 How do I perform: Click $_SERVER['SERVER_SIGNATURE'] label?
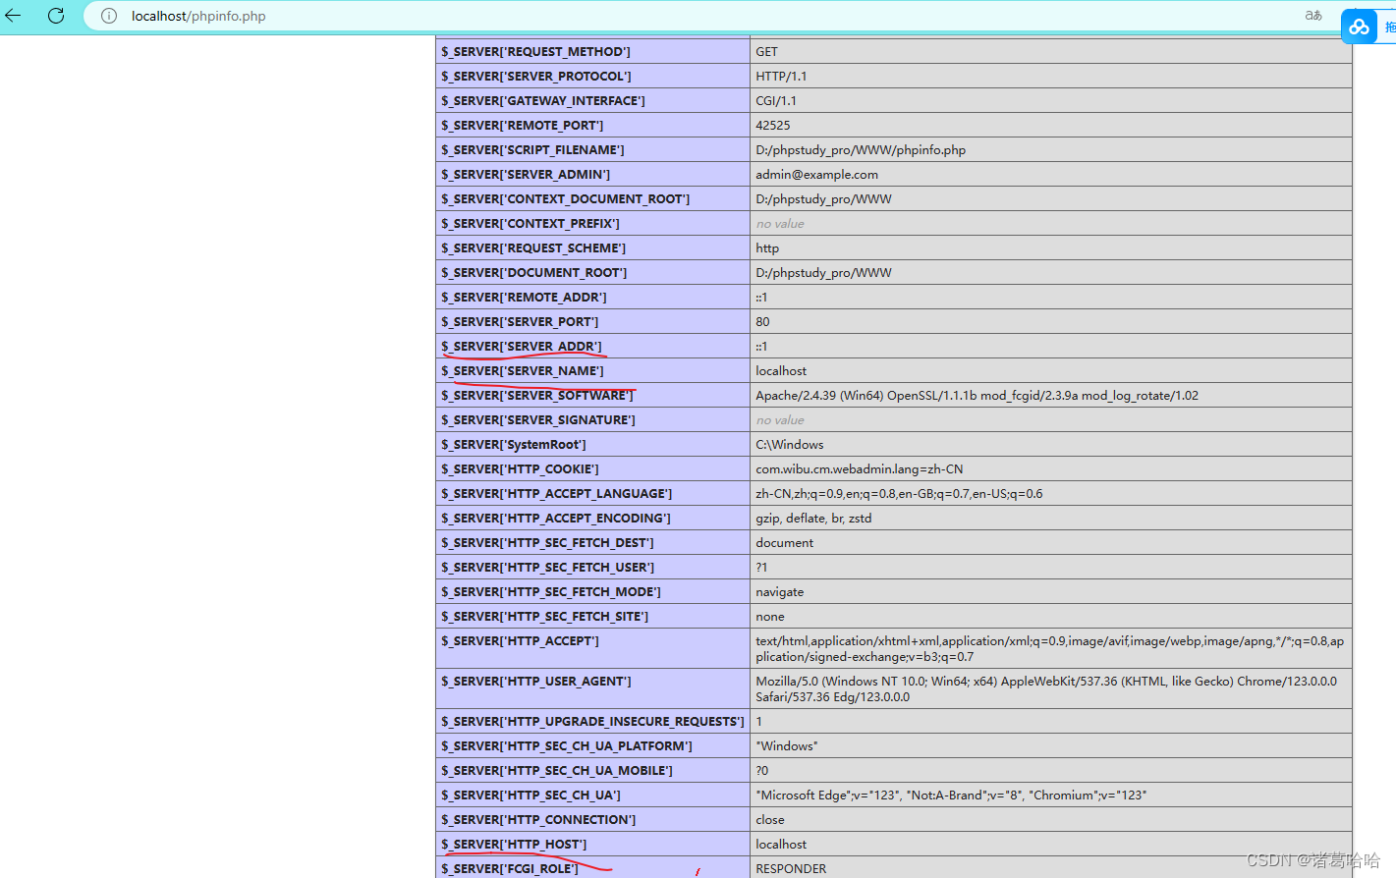coord(538,419)
